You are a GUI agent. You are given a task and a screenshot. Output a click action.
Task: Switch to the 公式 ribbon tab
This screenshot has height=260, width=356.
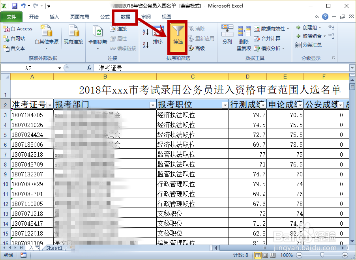[104, 17]
